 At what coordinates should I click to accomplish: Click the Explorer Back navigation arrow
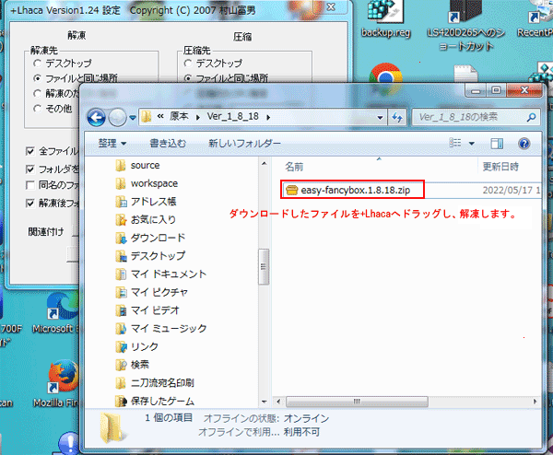pos(96,117)
